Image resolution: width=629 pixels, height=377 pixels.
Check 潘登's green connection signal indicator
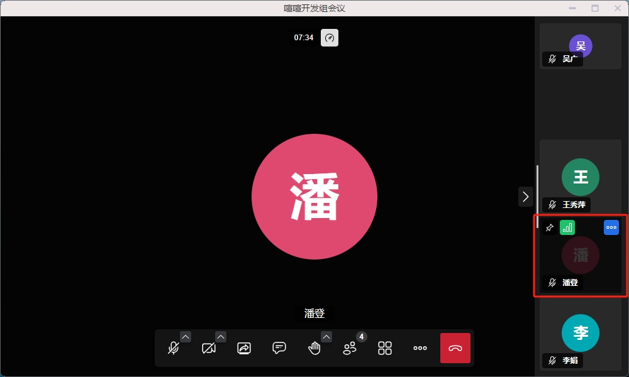pyautogui.click(x=567, y=227)
